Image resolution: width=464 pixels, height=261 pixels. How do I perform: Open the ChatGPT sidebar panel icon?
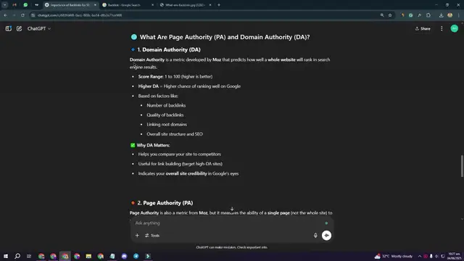click(x=8, y=28)
